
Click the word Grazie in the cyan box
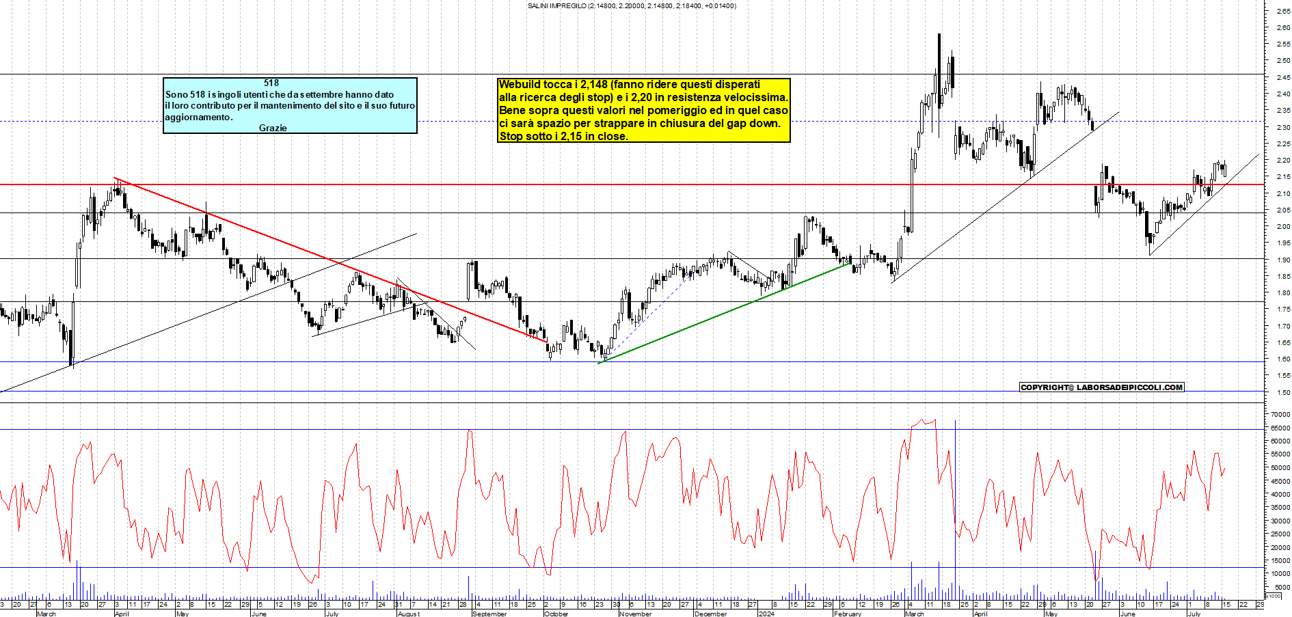273,128
